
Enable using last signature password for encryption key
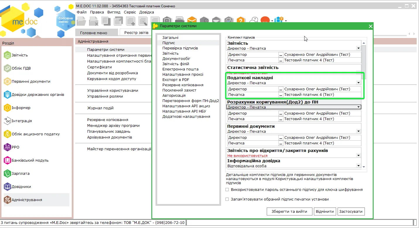pos(227,190)
